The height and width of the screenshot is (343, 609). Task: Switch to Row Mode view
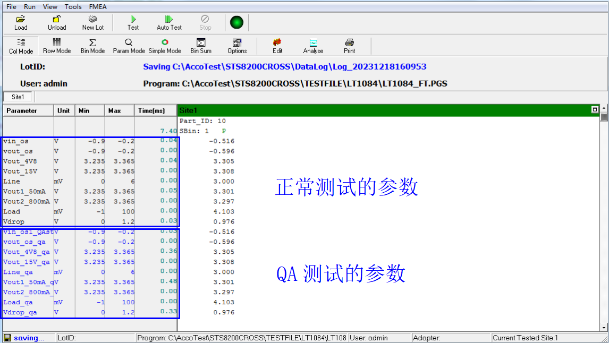coord(57,46)
